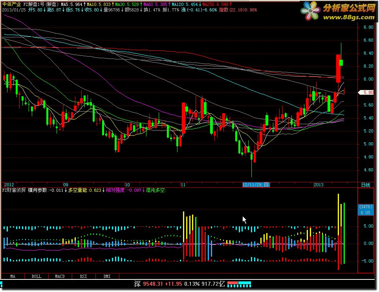The height and width of the screenshot is (292, 379).
Task: Click the 10 month axis label
Action: [127, 185]
